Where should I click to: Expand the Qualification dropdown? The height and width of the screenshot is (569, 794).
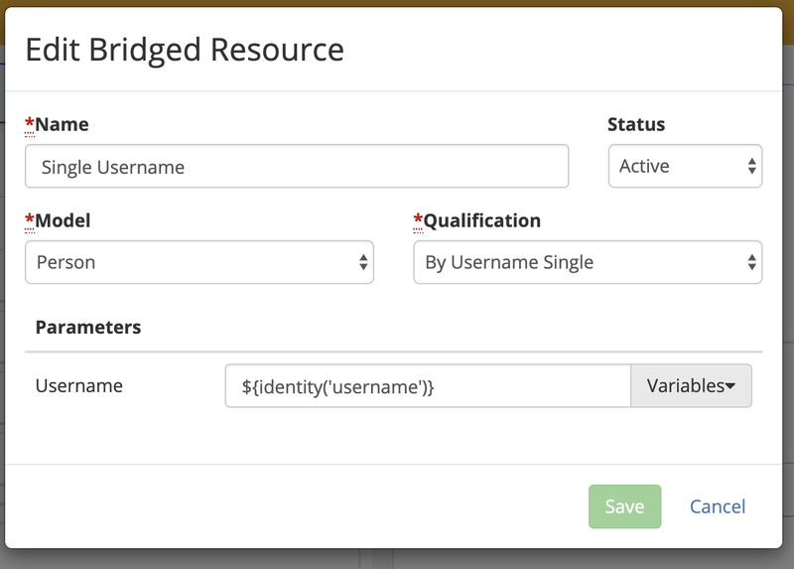click(x=587, y=263)
